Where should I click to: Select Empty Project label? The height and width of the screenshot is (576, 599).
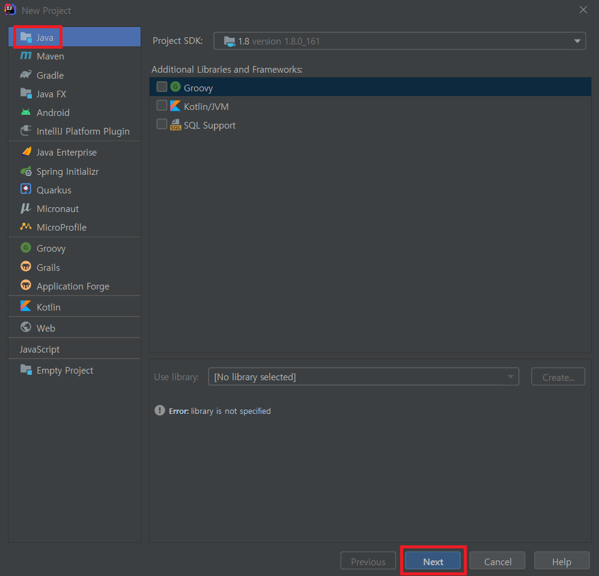65,370
